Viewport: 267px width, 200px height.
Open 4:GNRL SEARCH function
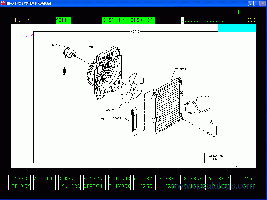point(94,183)
